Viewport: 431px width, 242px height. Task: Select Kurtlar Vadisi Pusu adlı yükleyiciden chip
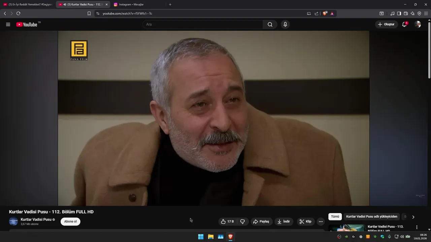[x=372, y=217]
